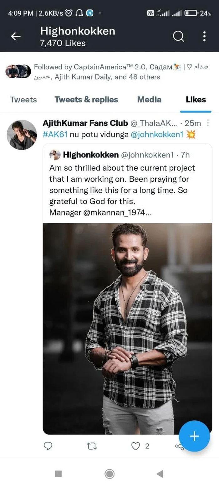Toggle the heart like button

pyautogui.click(x=135, y=446)
